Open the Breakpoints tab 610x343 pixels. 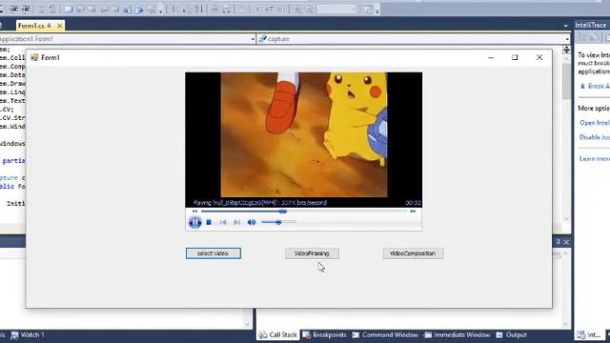[325, 334]
